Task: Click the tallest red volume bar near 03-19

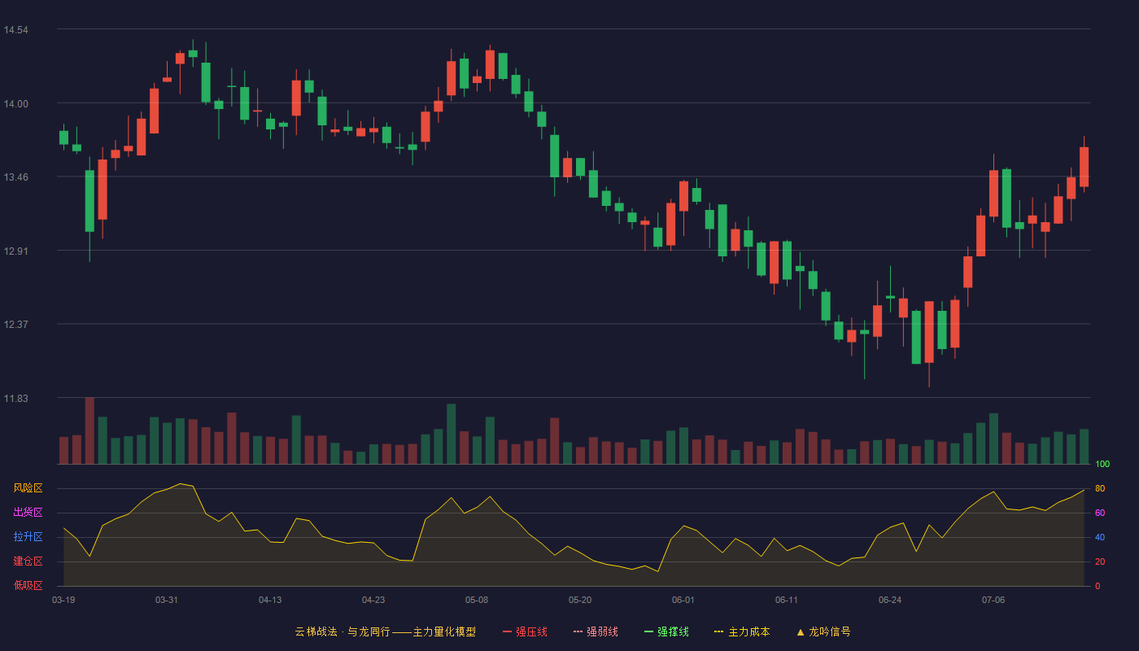Action: [x=89, y=430]
